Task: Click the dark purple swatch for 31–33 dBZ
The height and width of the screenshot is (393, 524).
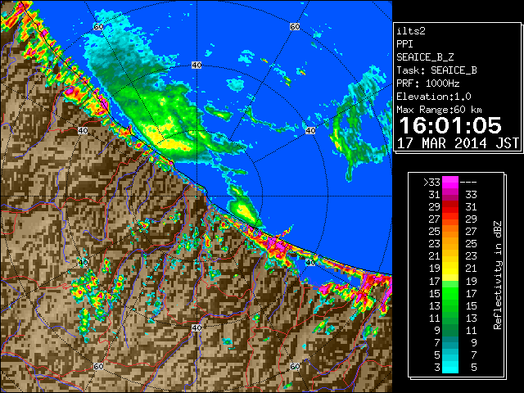Action: [450, 195]
